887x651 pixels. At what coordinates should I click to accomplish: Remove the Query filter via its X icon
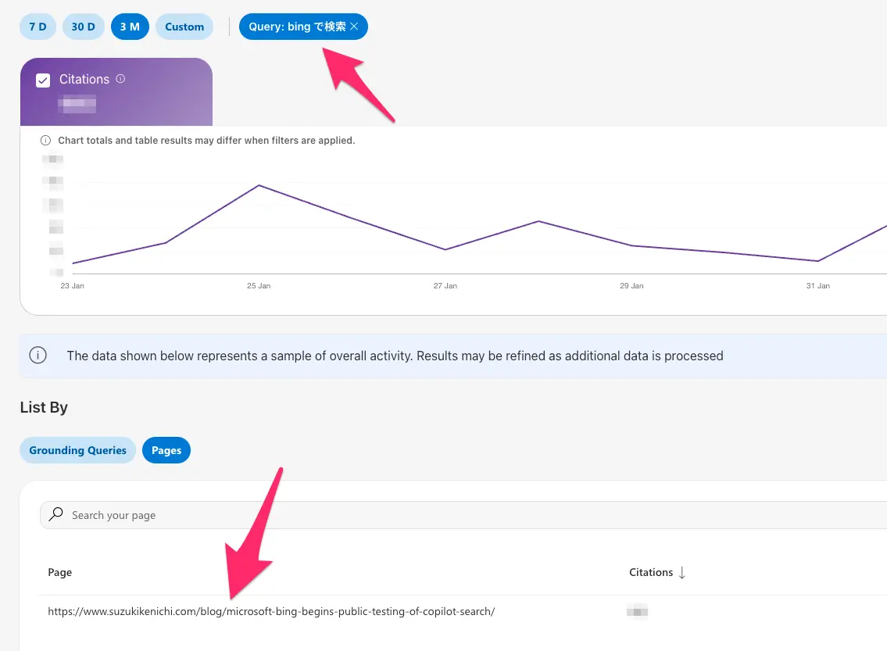[x=354, y=27]
